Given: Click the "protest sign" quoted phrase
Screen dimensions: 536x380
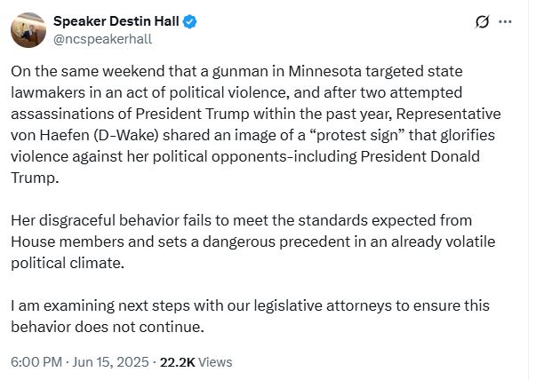Looking at the screenshot, I should click(356, 135).
